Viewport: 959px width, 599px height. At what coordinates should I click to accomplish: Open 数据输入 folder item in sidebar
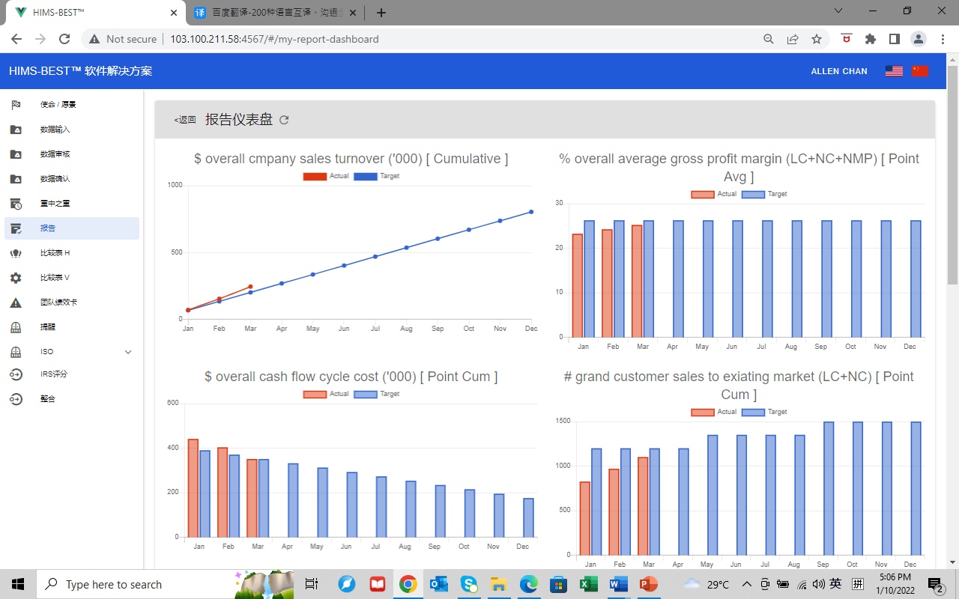coord(16,130)
